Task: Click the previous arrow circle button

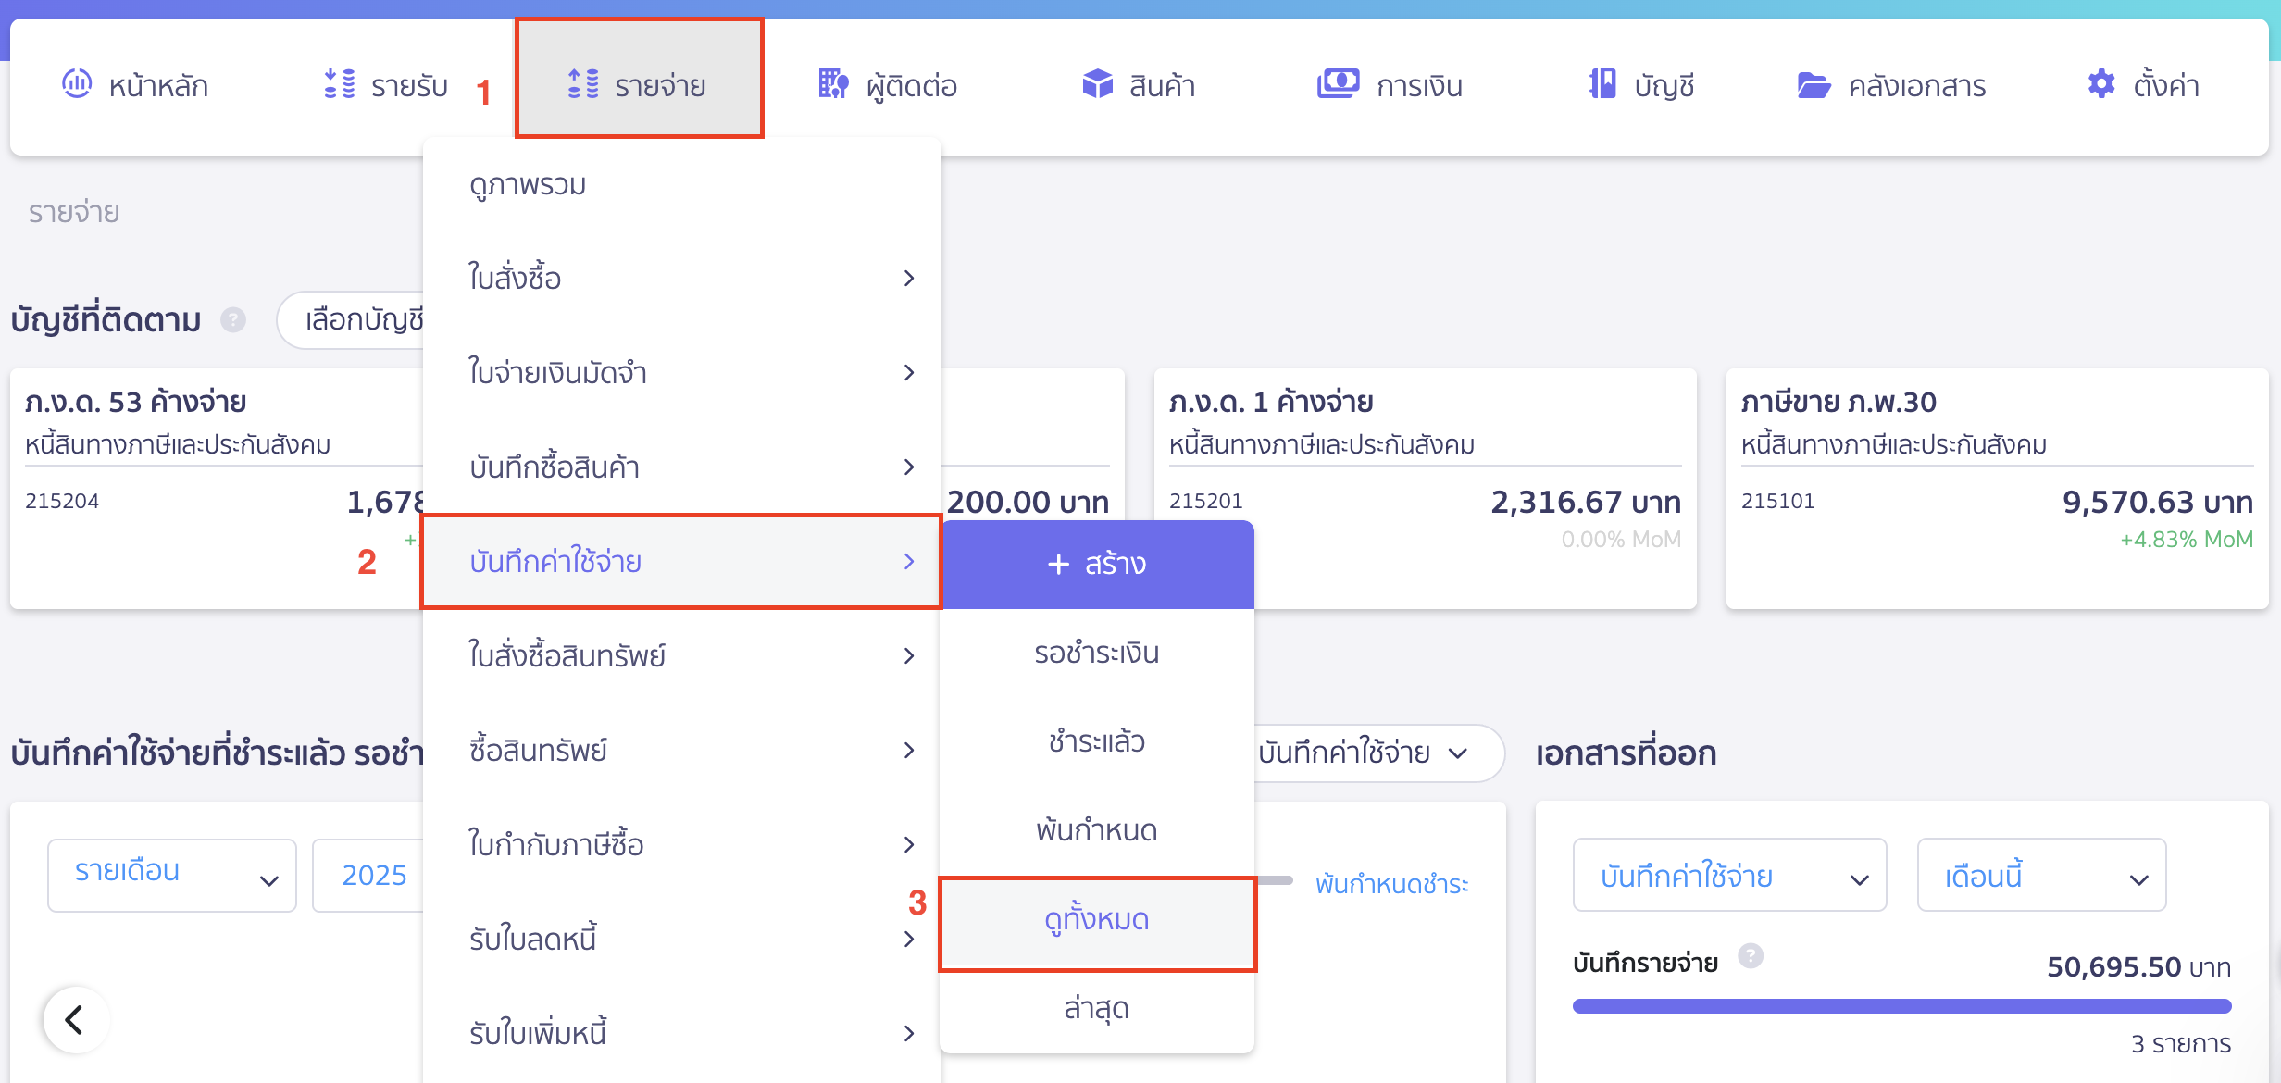Action: [x=76, y=1020]
